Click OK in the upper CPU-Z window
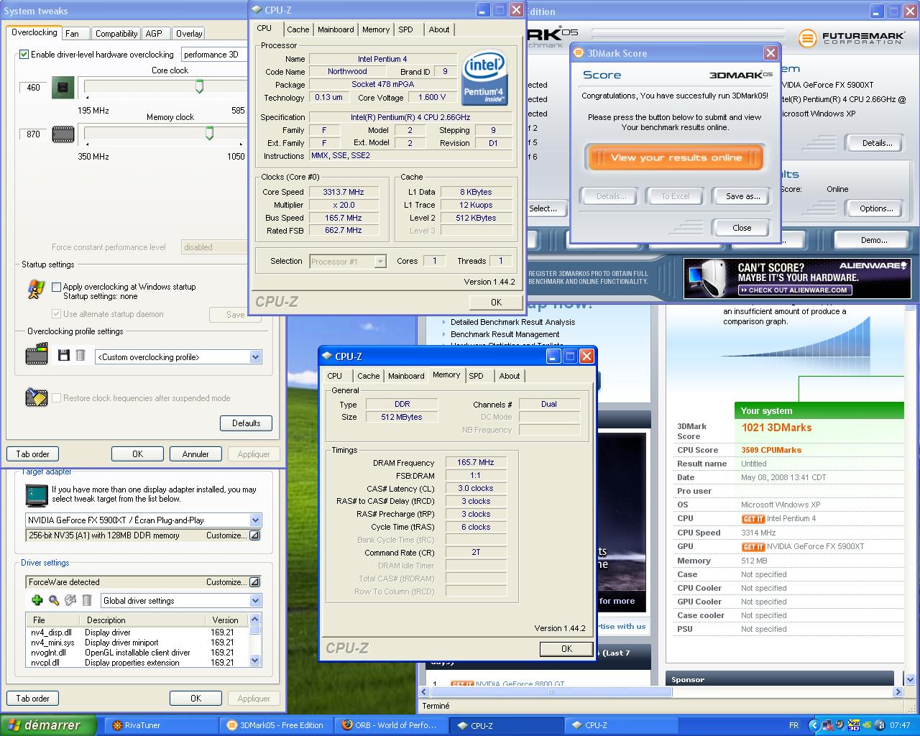The height and width of the screenshot is (736, 920). tap(496, 302)
